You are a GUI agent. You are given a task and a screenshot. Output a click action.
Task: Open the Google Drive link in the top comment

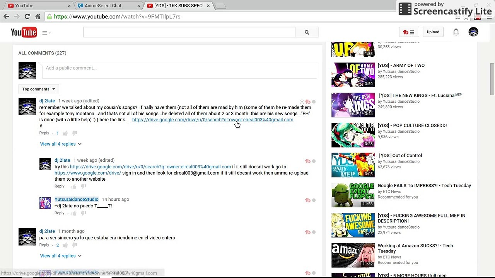[213, 120]
